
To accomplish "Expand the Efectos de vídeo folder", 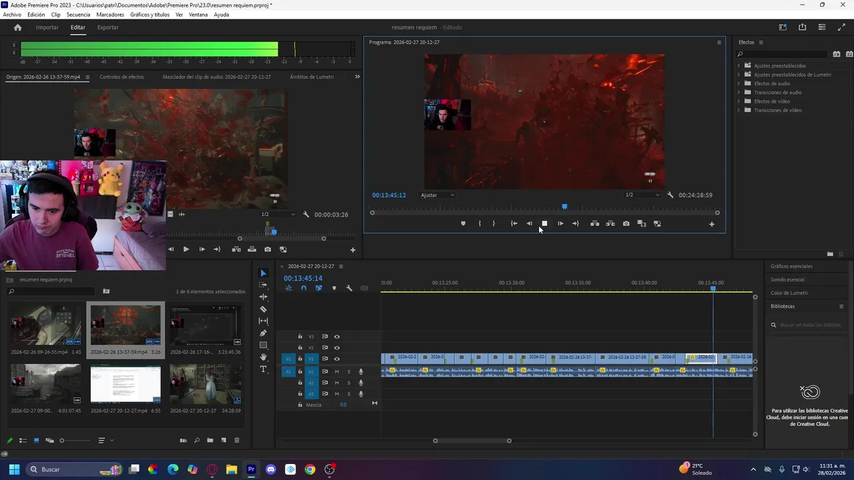I will 739,101.
